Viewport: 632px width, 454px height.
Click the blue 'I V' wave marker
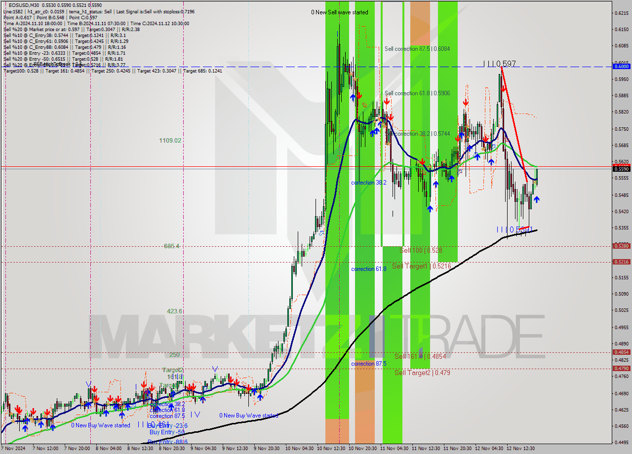coord(196,414)
